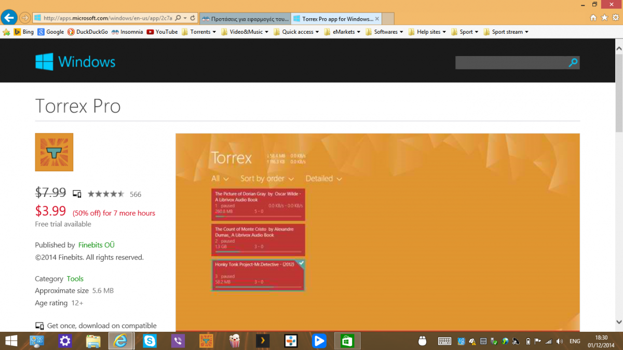Close the Torrex Pro browser tab
Screen dimensions: 623x350
pyautogui.click(x=377, y=19)
